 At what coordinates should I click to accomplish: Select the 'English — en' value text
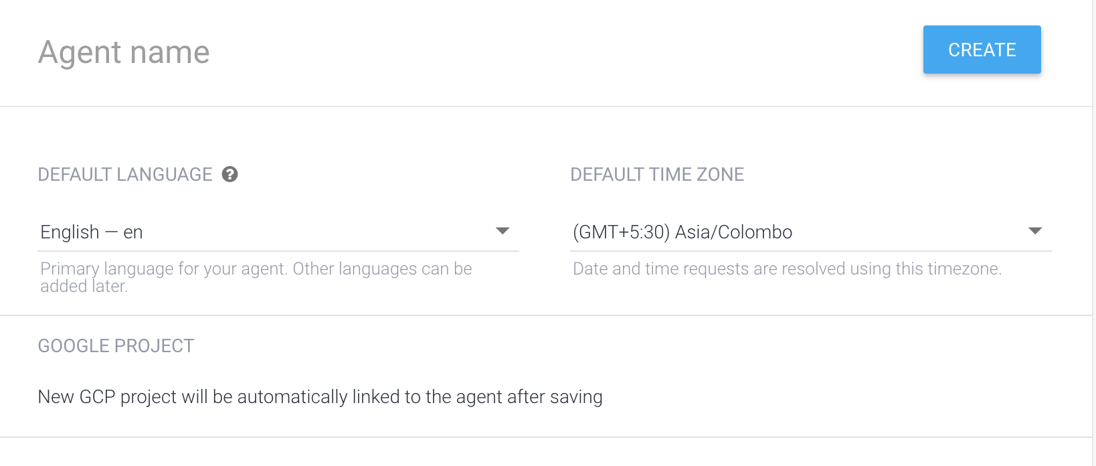pyautogui.click(x=92, y=232)
